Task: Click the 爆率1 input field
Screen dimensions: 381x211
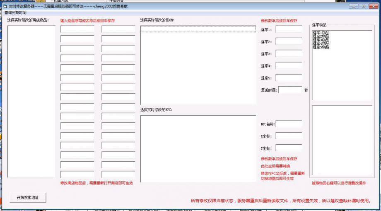Action: (x=289, y=29)
